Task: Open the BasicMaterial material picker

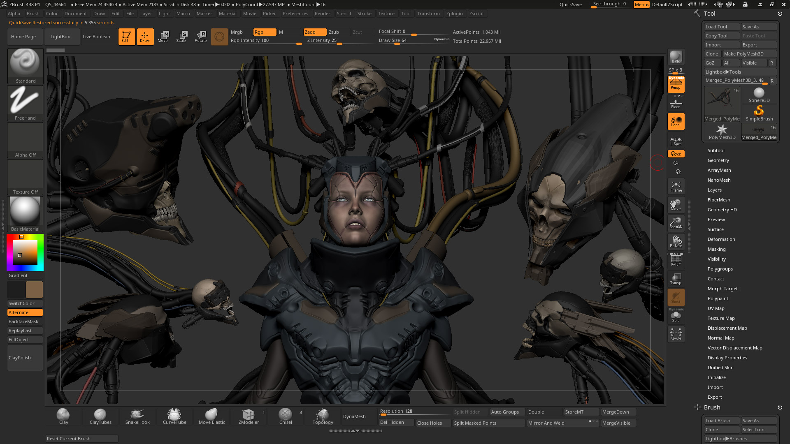Action: click(x=25, y=214)
